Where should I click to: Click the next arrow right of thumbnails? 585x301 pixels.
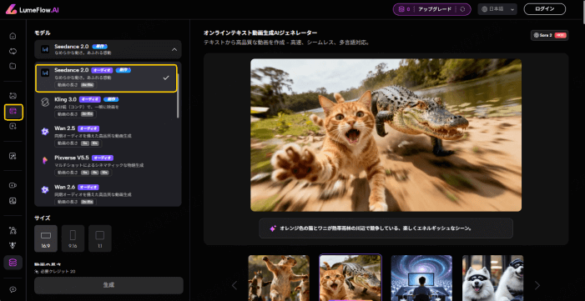pyautogui.click(x=537, y=286)
